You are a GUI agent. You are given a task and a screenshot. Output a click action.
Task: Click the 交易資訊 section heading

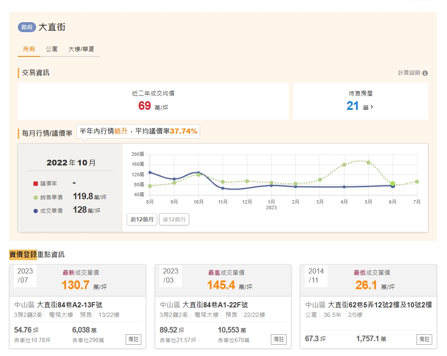36,73
